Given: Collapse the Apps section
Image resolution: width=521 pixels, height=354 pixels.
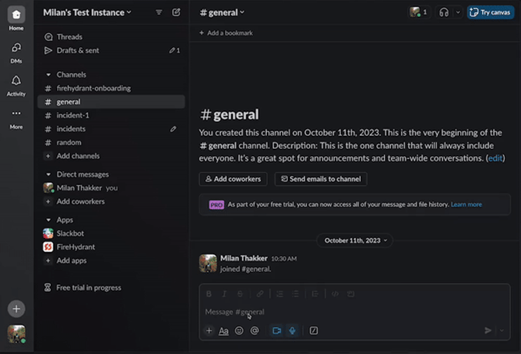Looking at the screenshot, I should [48, 220].
